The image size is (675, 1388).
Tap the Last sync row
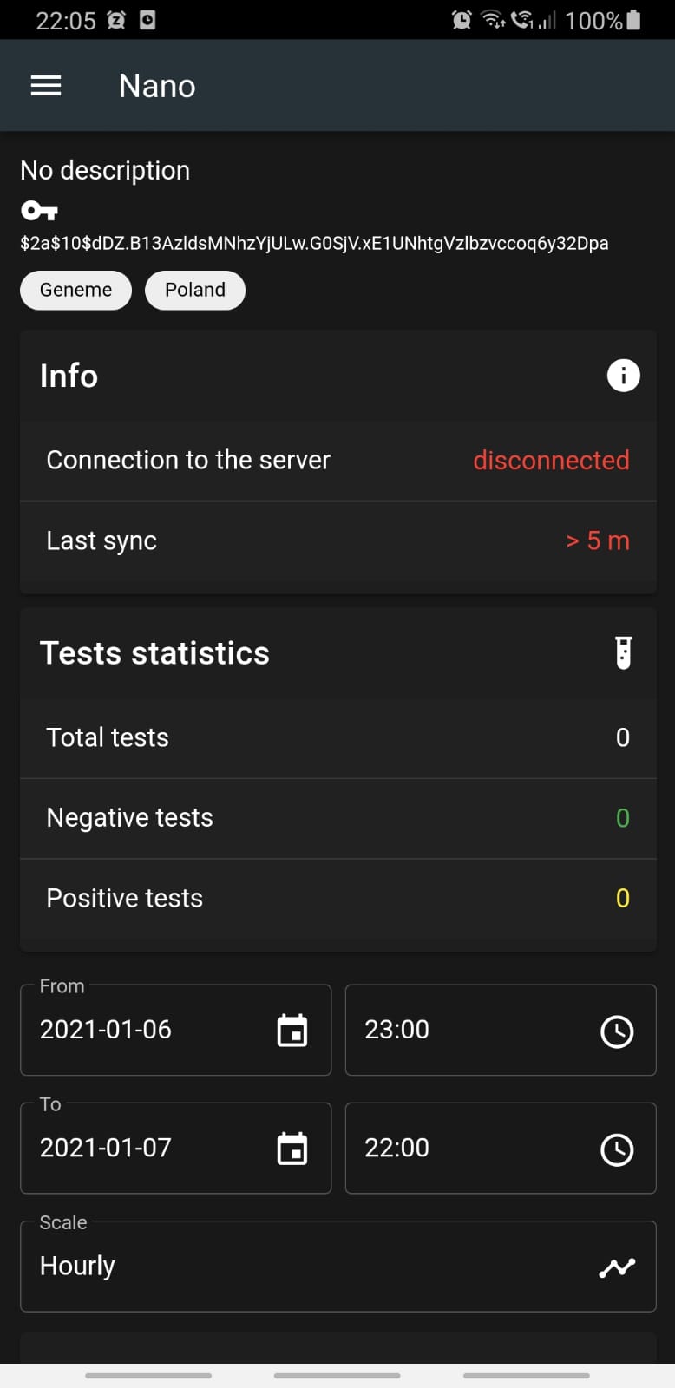coord(337,540)
